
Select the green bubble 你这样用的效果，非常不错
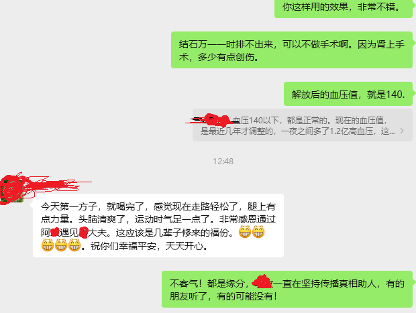click(x=344, y=8)
